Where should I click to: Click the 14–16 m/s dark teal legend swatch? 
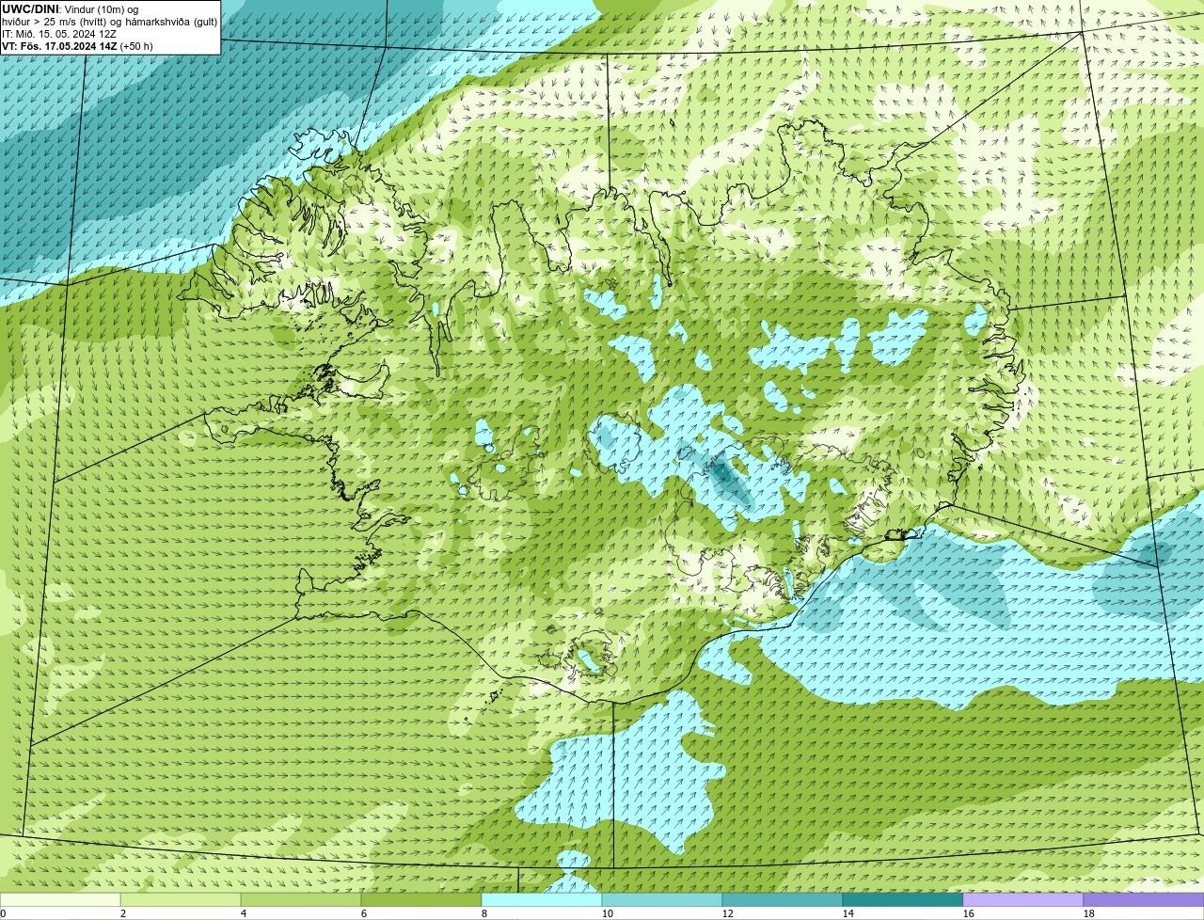[x=903, y=900]
